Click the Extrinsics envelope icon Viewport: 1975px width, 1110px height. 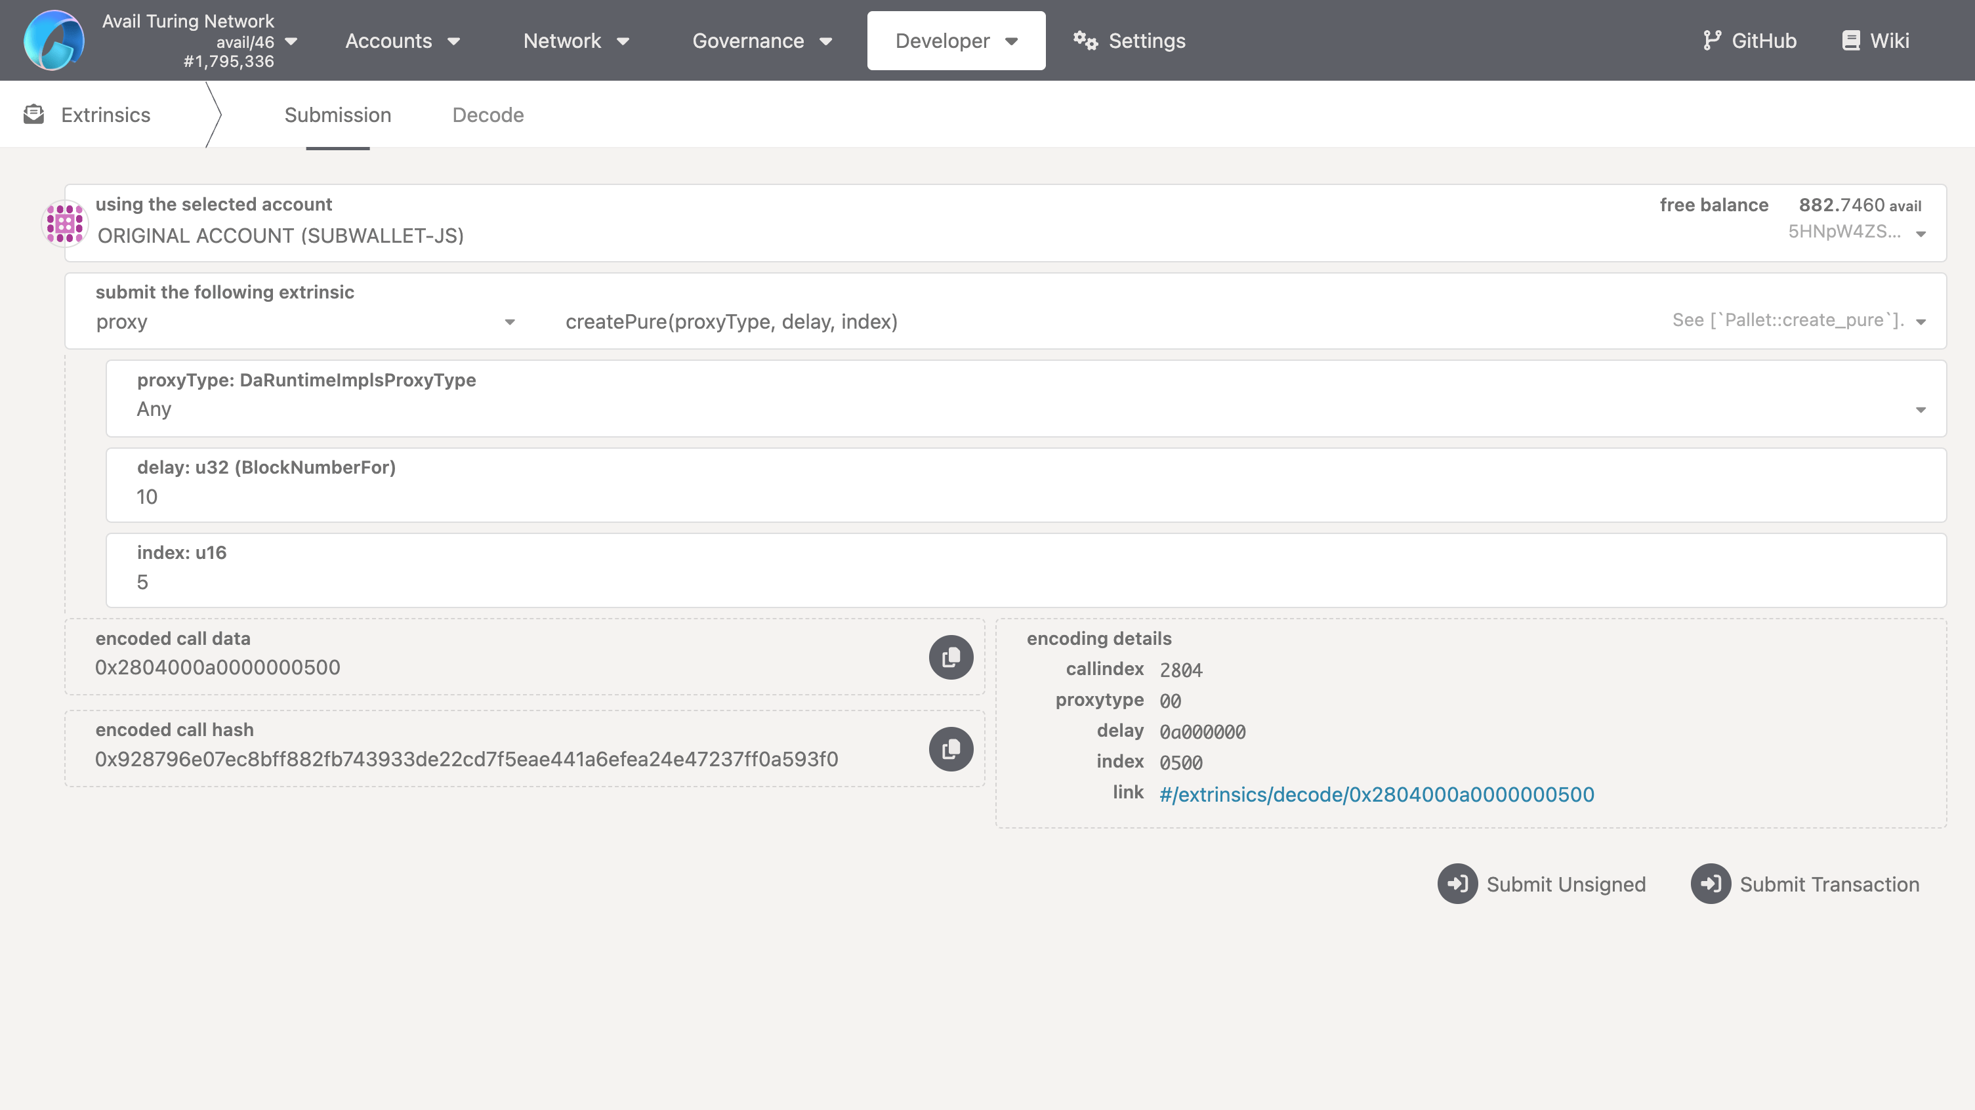click(x=33, y=115)
